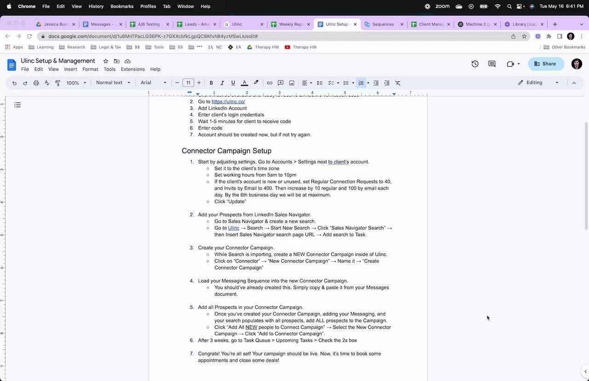589x381 pixels.
Task: Toggle italic formatting
Action: [x=222, y=83]
